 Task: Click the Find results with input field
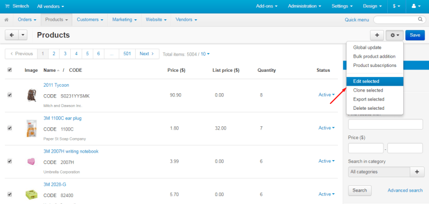(x=386, y=124)
